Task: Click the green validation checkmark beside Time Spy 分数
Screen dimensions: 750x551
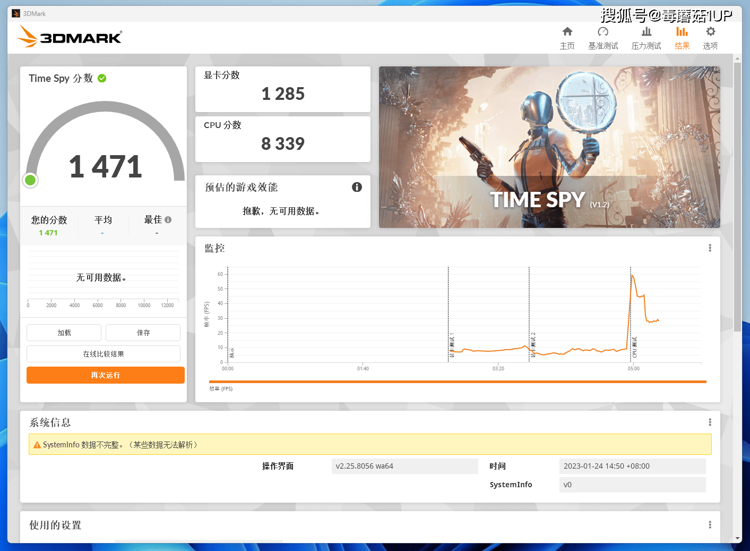Action: pyautogui.click(x=102, y=78)
